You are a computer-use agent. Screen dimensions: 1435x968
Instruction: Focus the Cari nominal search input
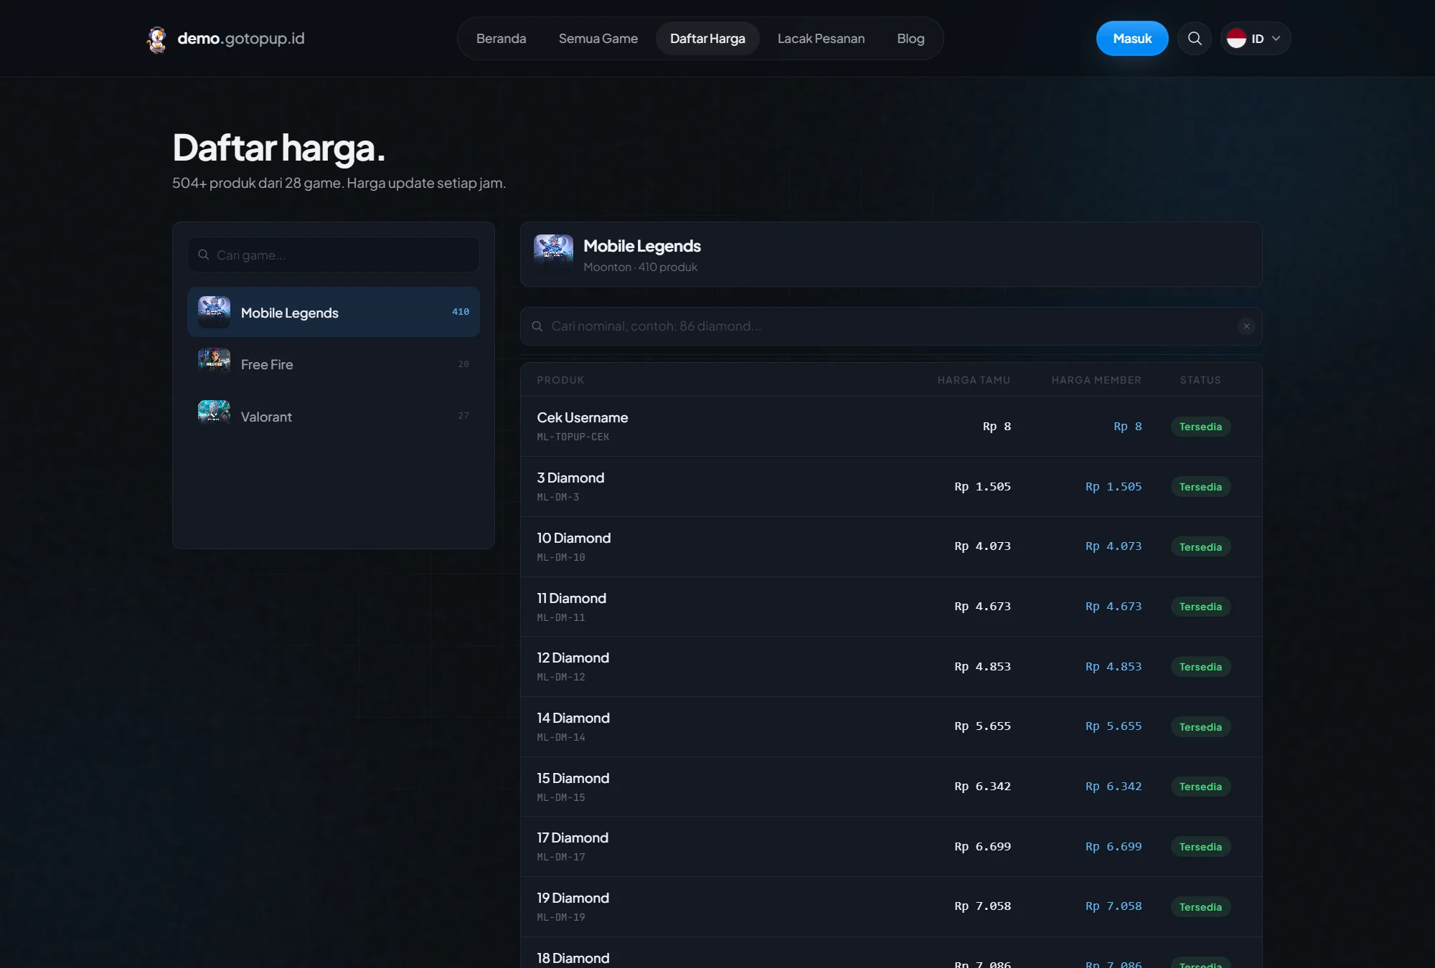[x=891, y=326]
